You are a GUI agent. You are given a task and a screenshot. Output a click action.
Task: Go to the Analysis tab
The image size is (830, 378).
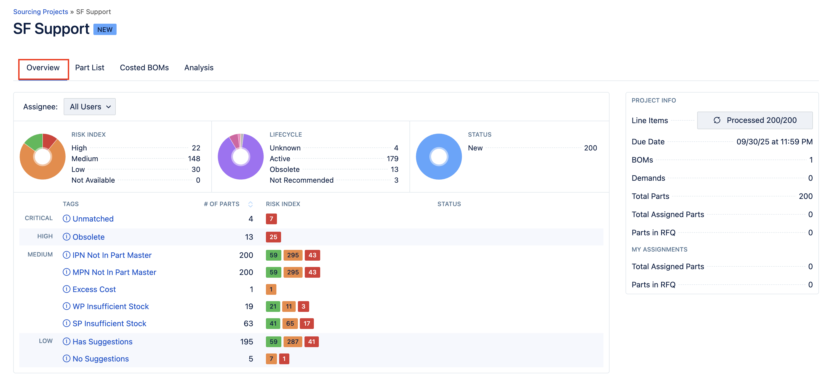tap(199, 68)
